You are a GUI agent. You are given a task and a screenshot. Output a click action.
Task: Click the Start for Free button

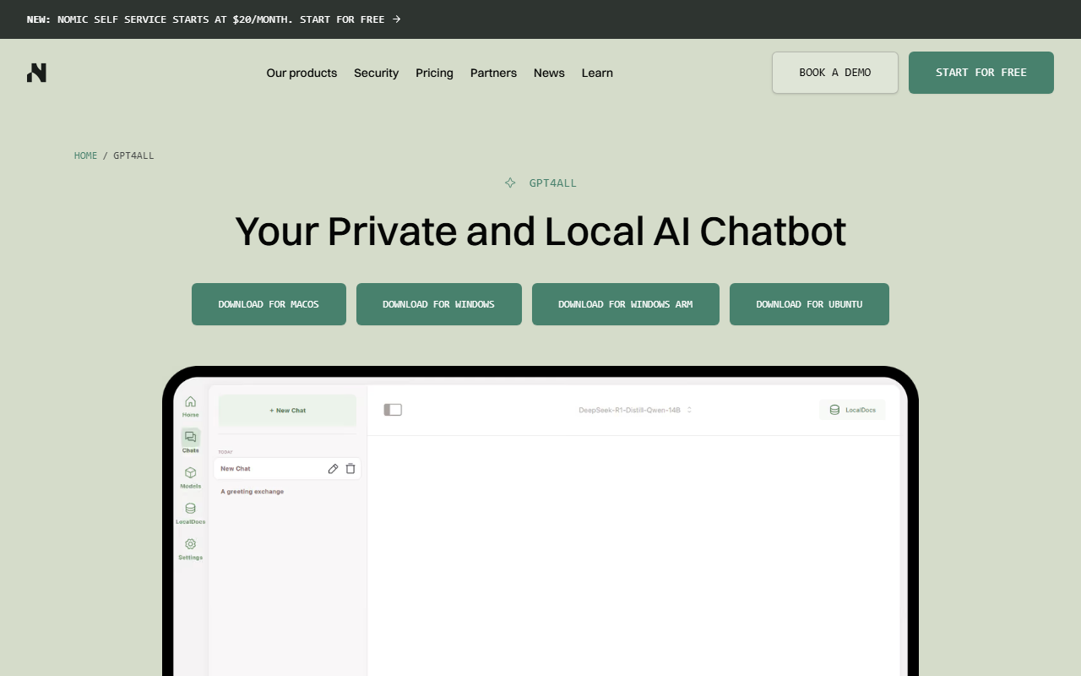pyautogui.click(x=981, y=73)
